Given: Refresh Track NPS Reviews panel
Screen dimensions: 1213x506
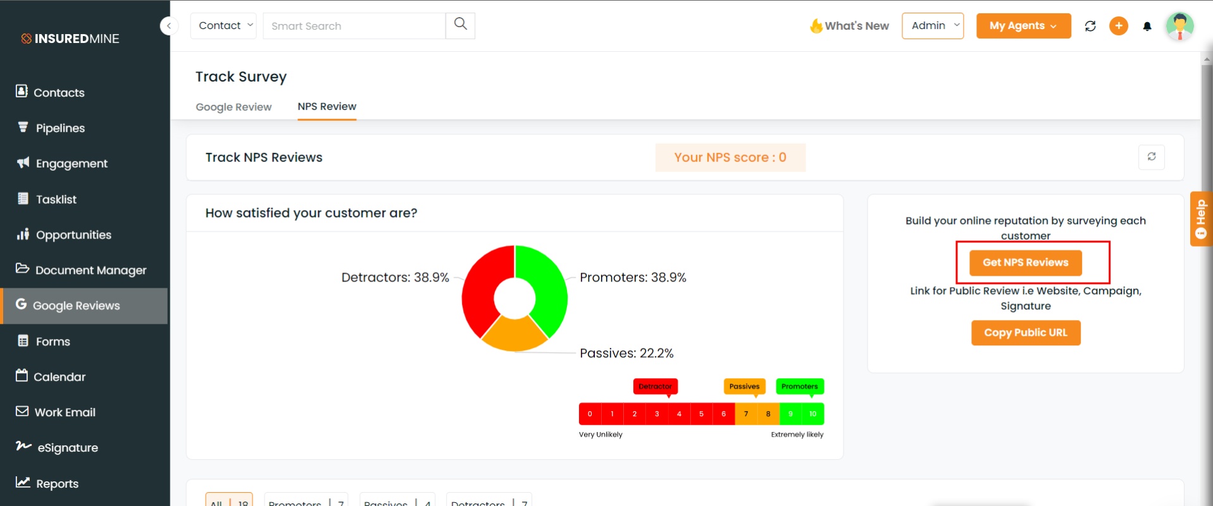Looking at the screenshot, I should pos(1152,157).
